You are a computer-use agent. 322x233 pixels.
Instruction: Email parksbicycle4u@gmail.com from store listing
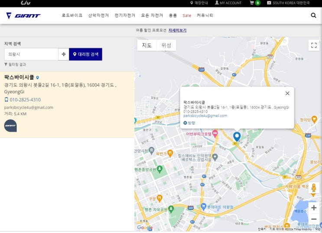tap(29, 107)
